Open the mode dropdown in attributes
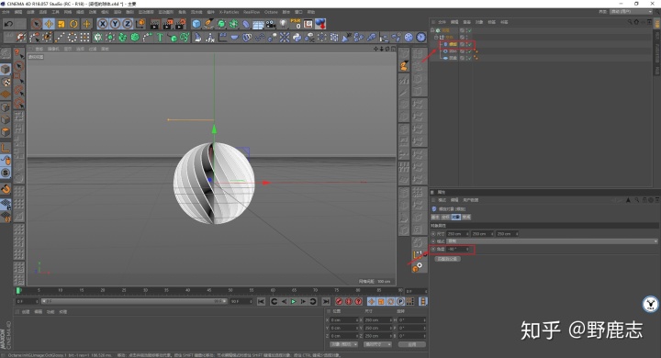Viewport: 661px width, 358px height. tap(553, 241)
